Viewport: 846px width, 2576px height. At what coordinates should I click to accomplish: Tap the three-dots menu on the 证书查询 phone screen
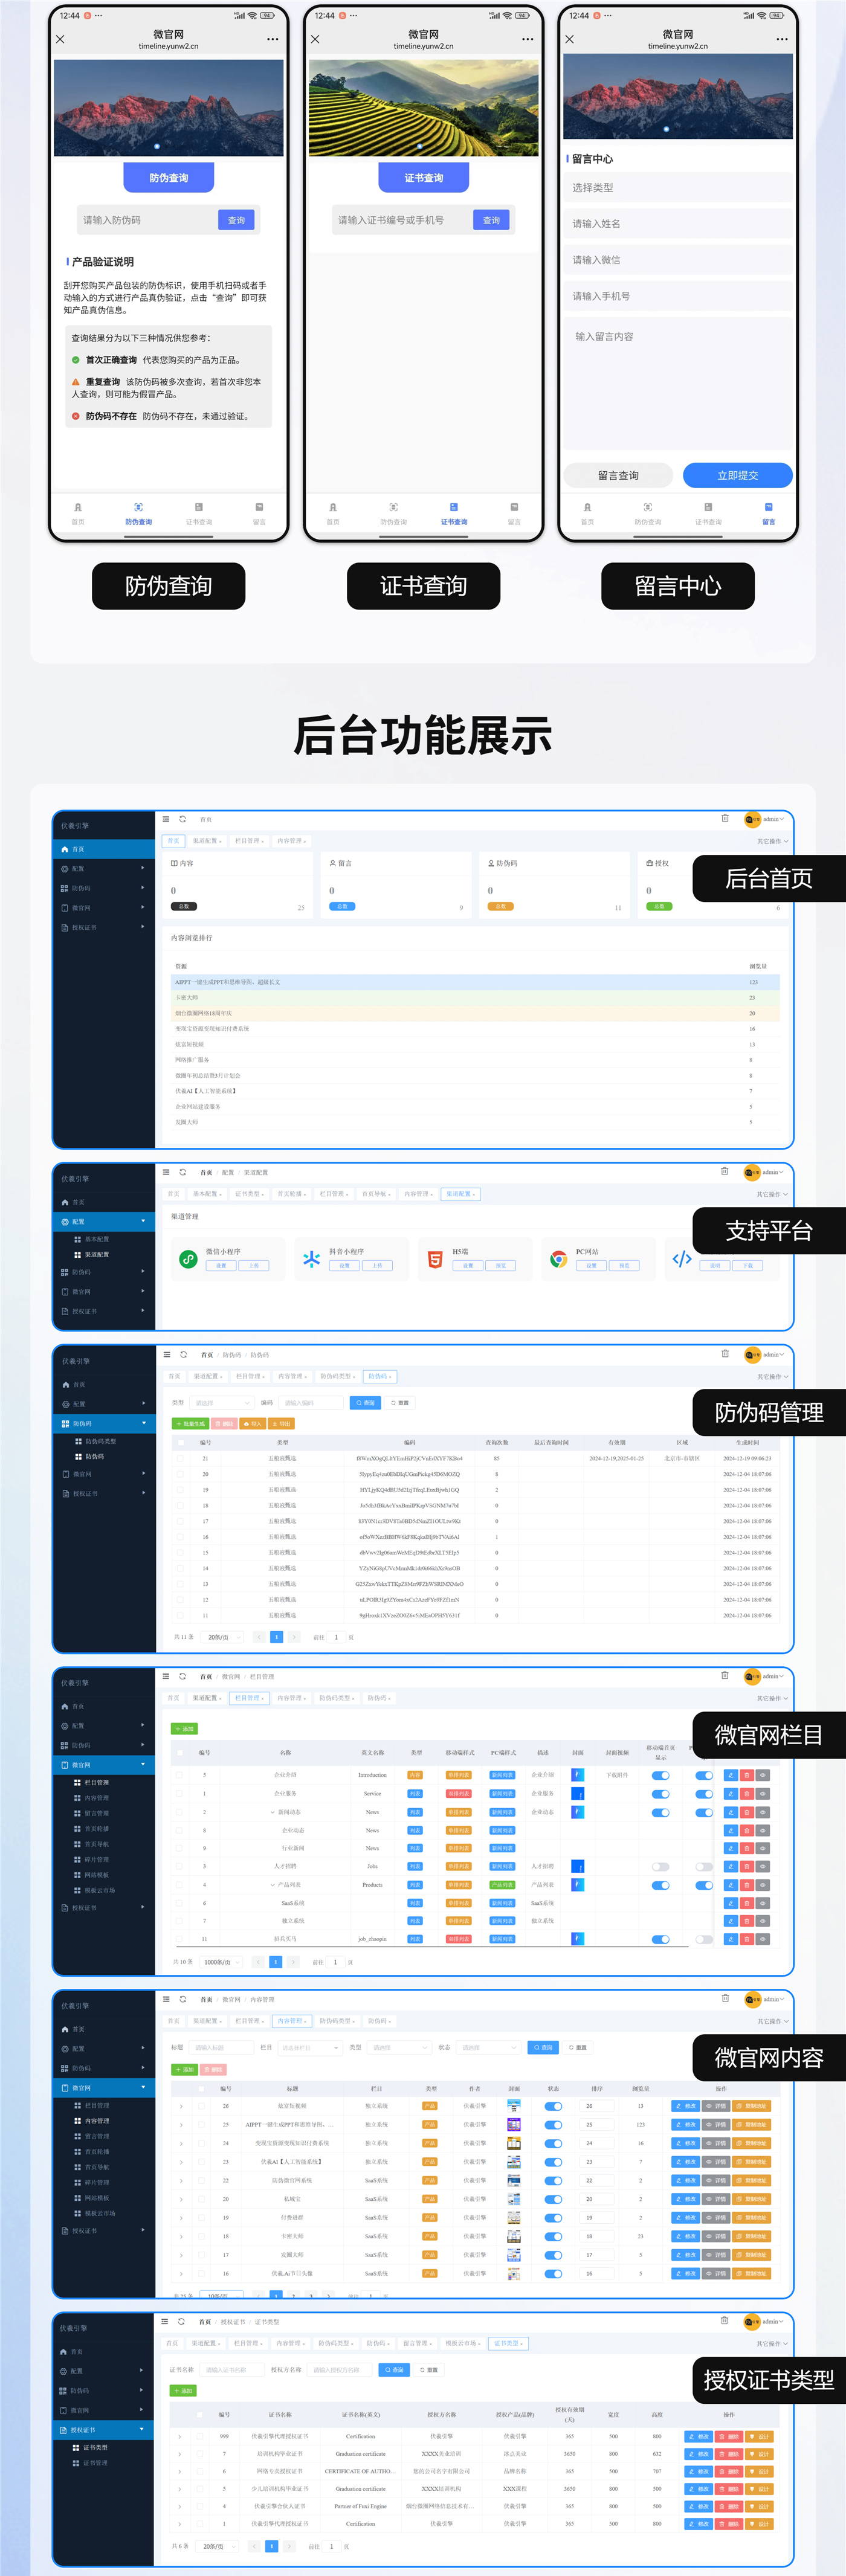pos(527,39)
